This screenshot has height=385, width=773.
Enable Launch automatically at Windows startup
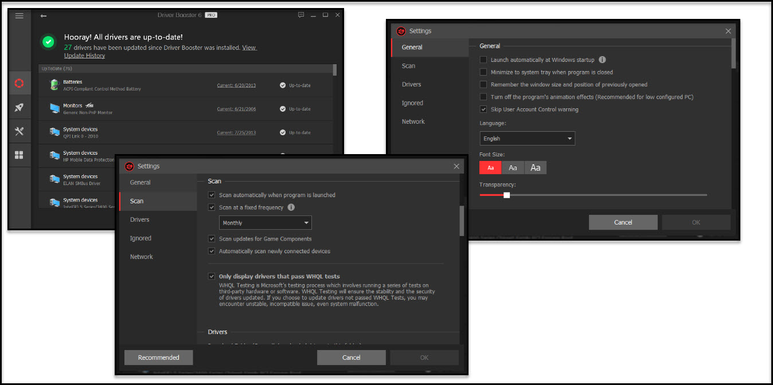(483, 60)
